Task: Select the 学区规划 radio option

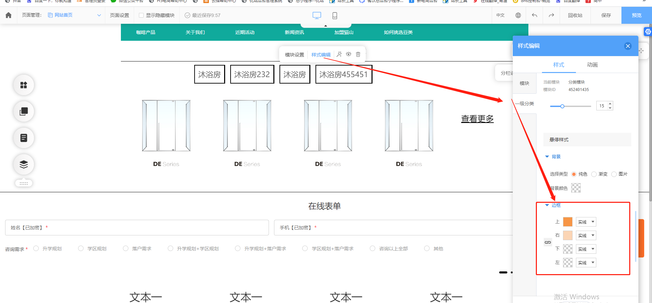Action: tap(81, 248)
